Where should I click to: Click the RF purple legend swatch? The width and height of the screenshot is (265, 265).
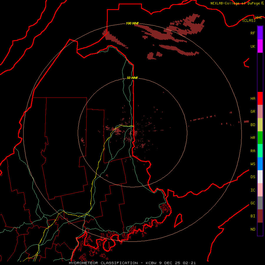point(260,33)
